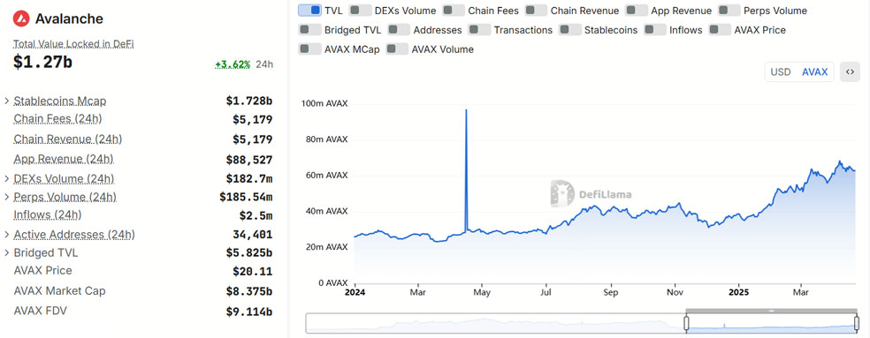Enable the DEXs Volume toggle

pyautogui.click(x=361, y=11)
